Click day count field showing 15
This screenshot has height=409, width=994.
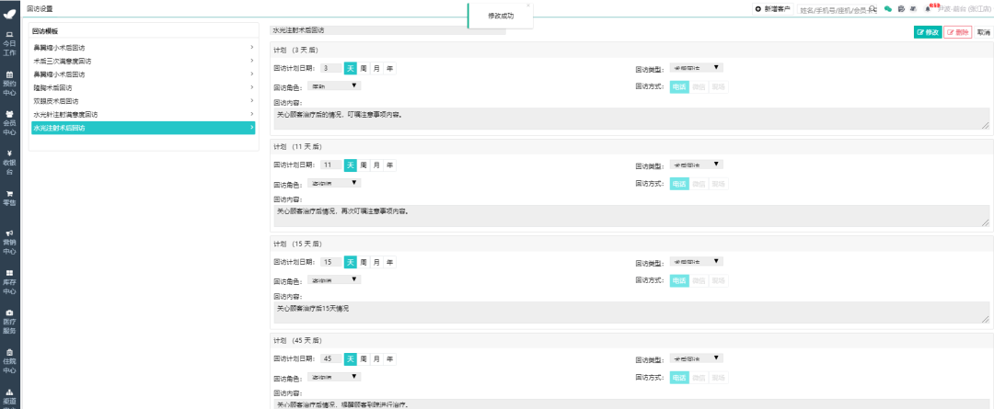(331, 262)
